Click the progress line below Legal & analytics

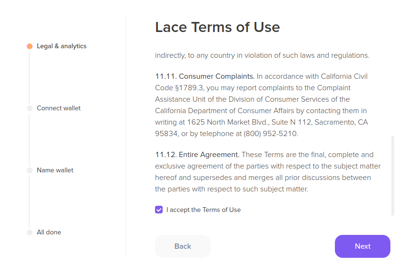pyautogui.click(x=30, y=76)
